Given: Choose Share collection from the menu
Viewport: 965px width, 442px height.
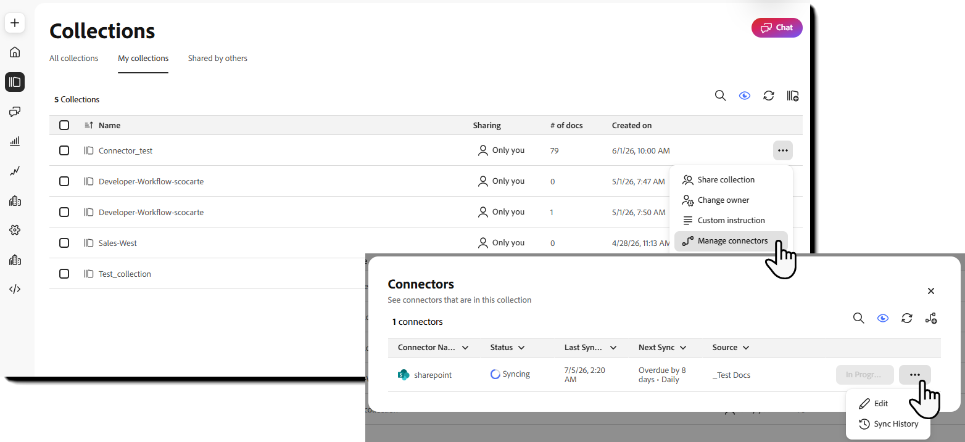Looking at the screenshot, I should coord(731,180).
